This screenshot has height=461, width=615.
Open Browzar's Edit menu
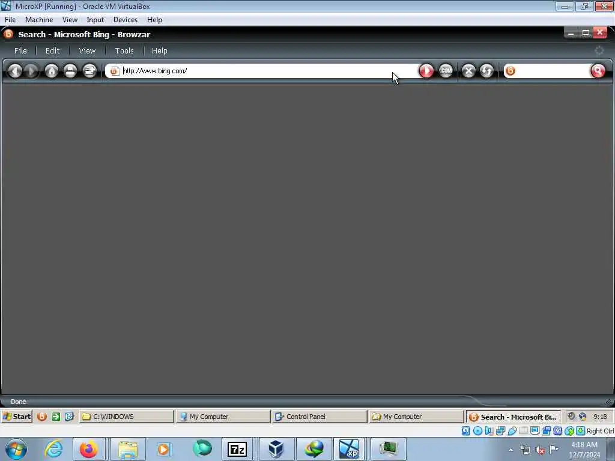coord(53,50)
